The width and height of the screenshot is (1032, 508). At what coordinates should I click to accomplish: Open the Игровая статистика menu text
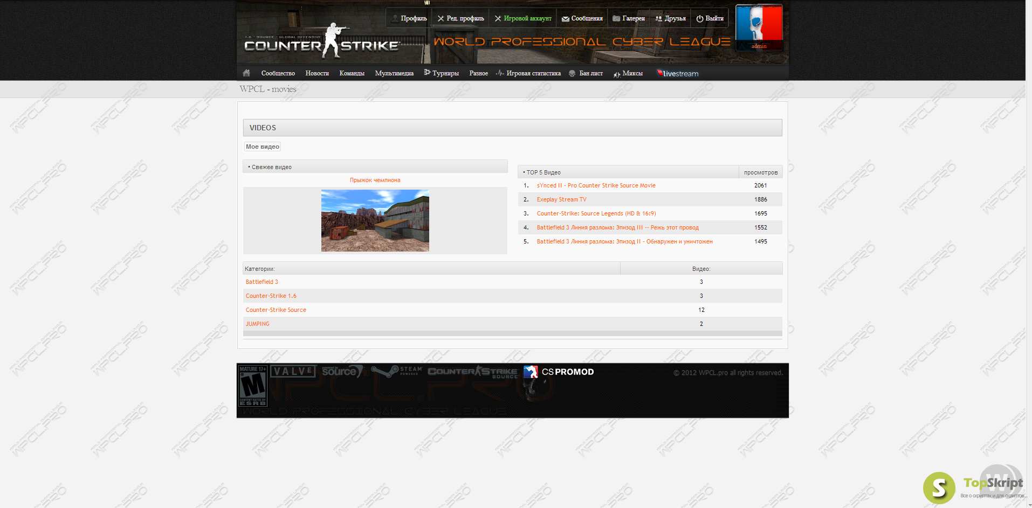click(x=533, y=73)
